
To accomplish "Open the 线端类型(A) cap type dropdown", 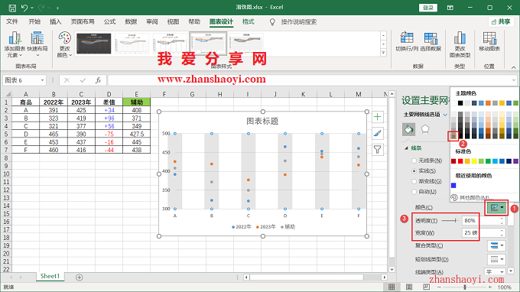I will click(495, 272).
